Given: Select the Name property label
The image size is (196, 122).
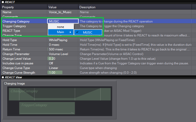Looking at the screenshot, I should [x=7, y=12].
